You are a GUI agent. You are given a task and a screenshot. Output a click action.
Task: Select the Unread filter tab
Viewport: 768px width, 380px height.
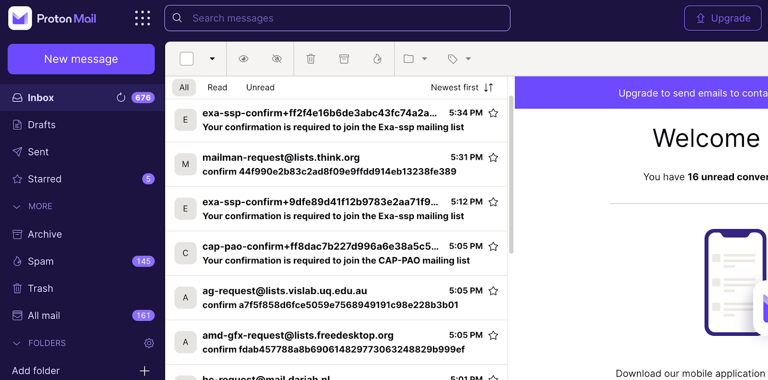point(261,87)
